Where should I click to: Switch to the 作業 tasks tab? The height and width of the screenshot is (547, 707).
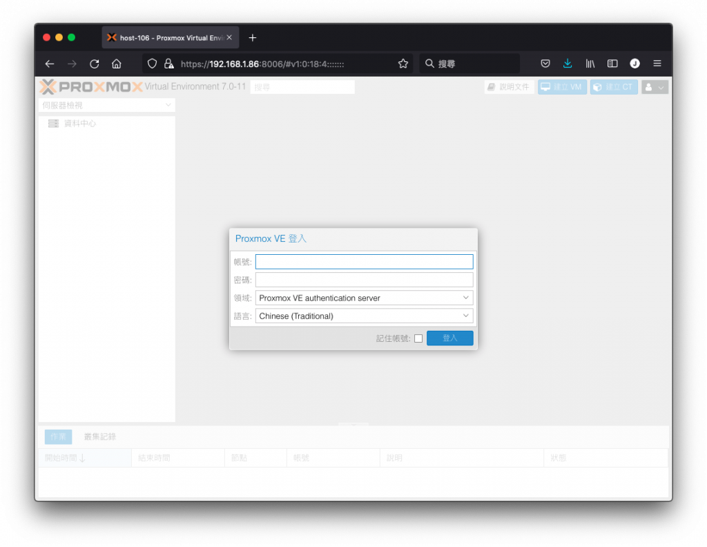[58, 436]
